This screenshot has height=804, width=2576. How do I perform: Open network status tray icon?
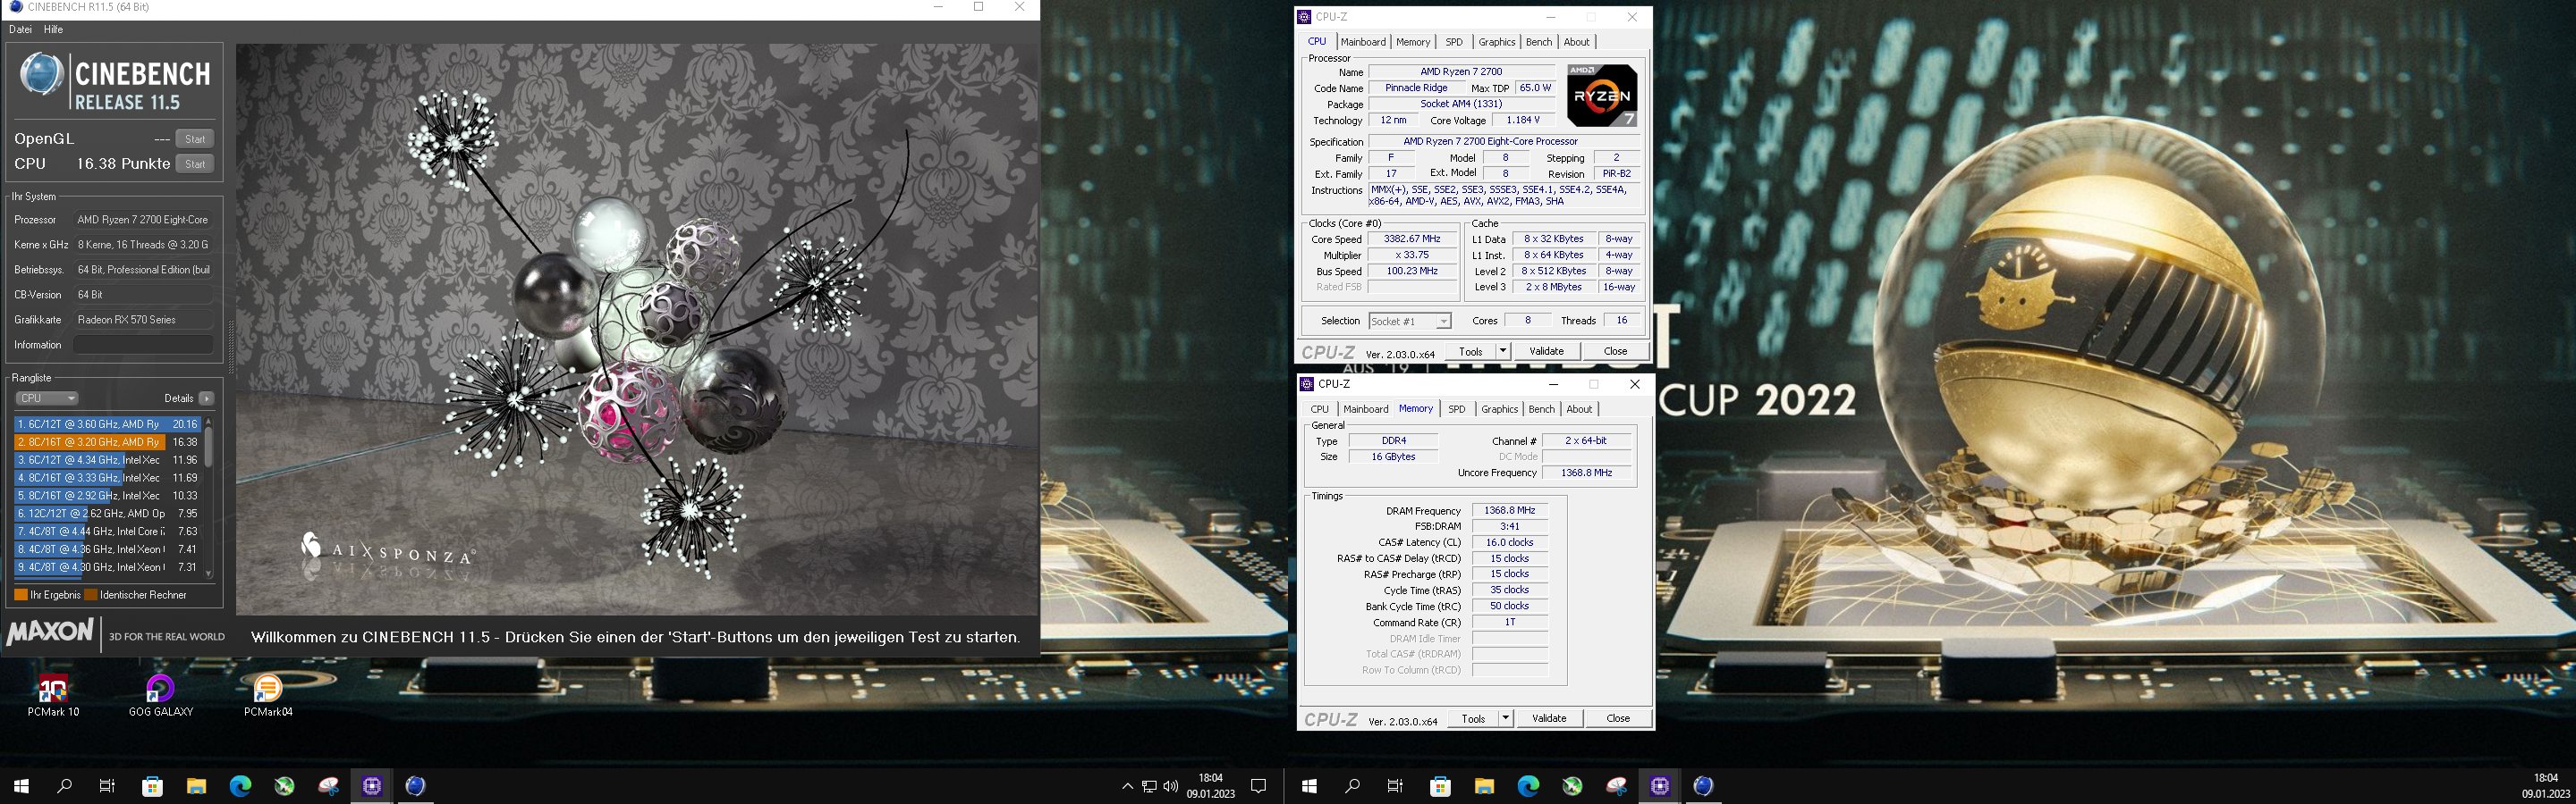coord(1149,786)
